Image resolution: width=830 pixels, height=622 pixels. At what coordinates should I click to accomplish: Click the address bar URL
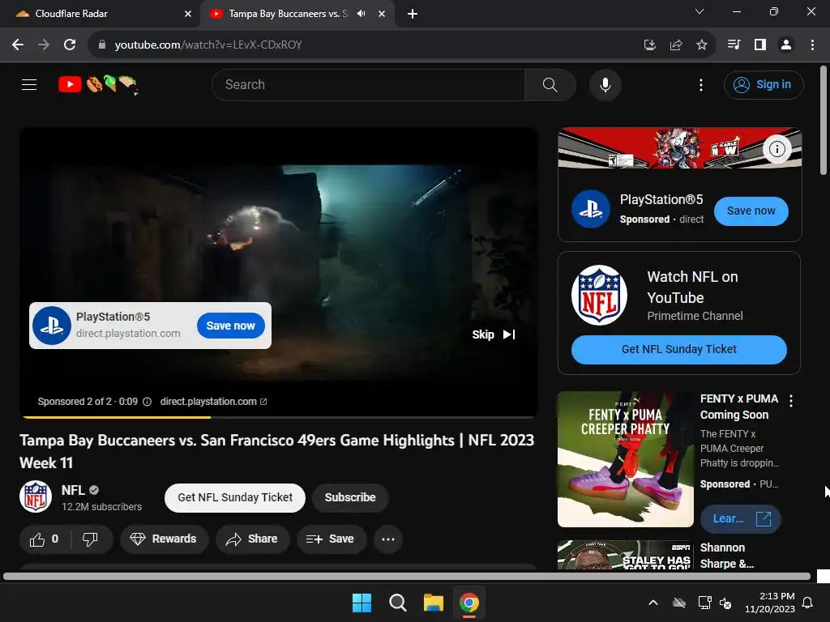(x=208, y=45)
